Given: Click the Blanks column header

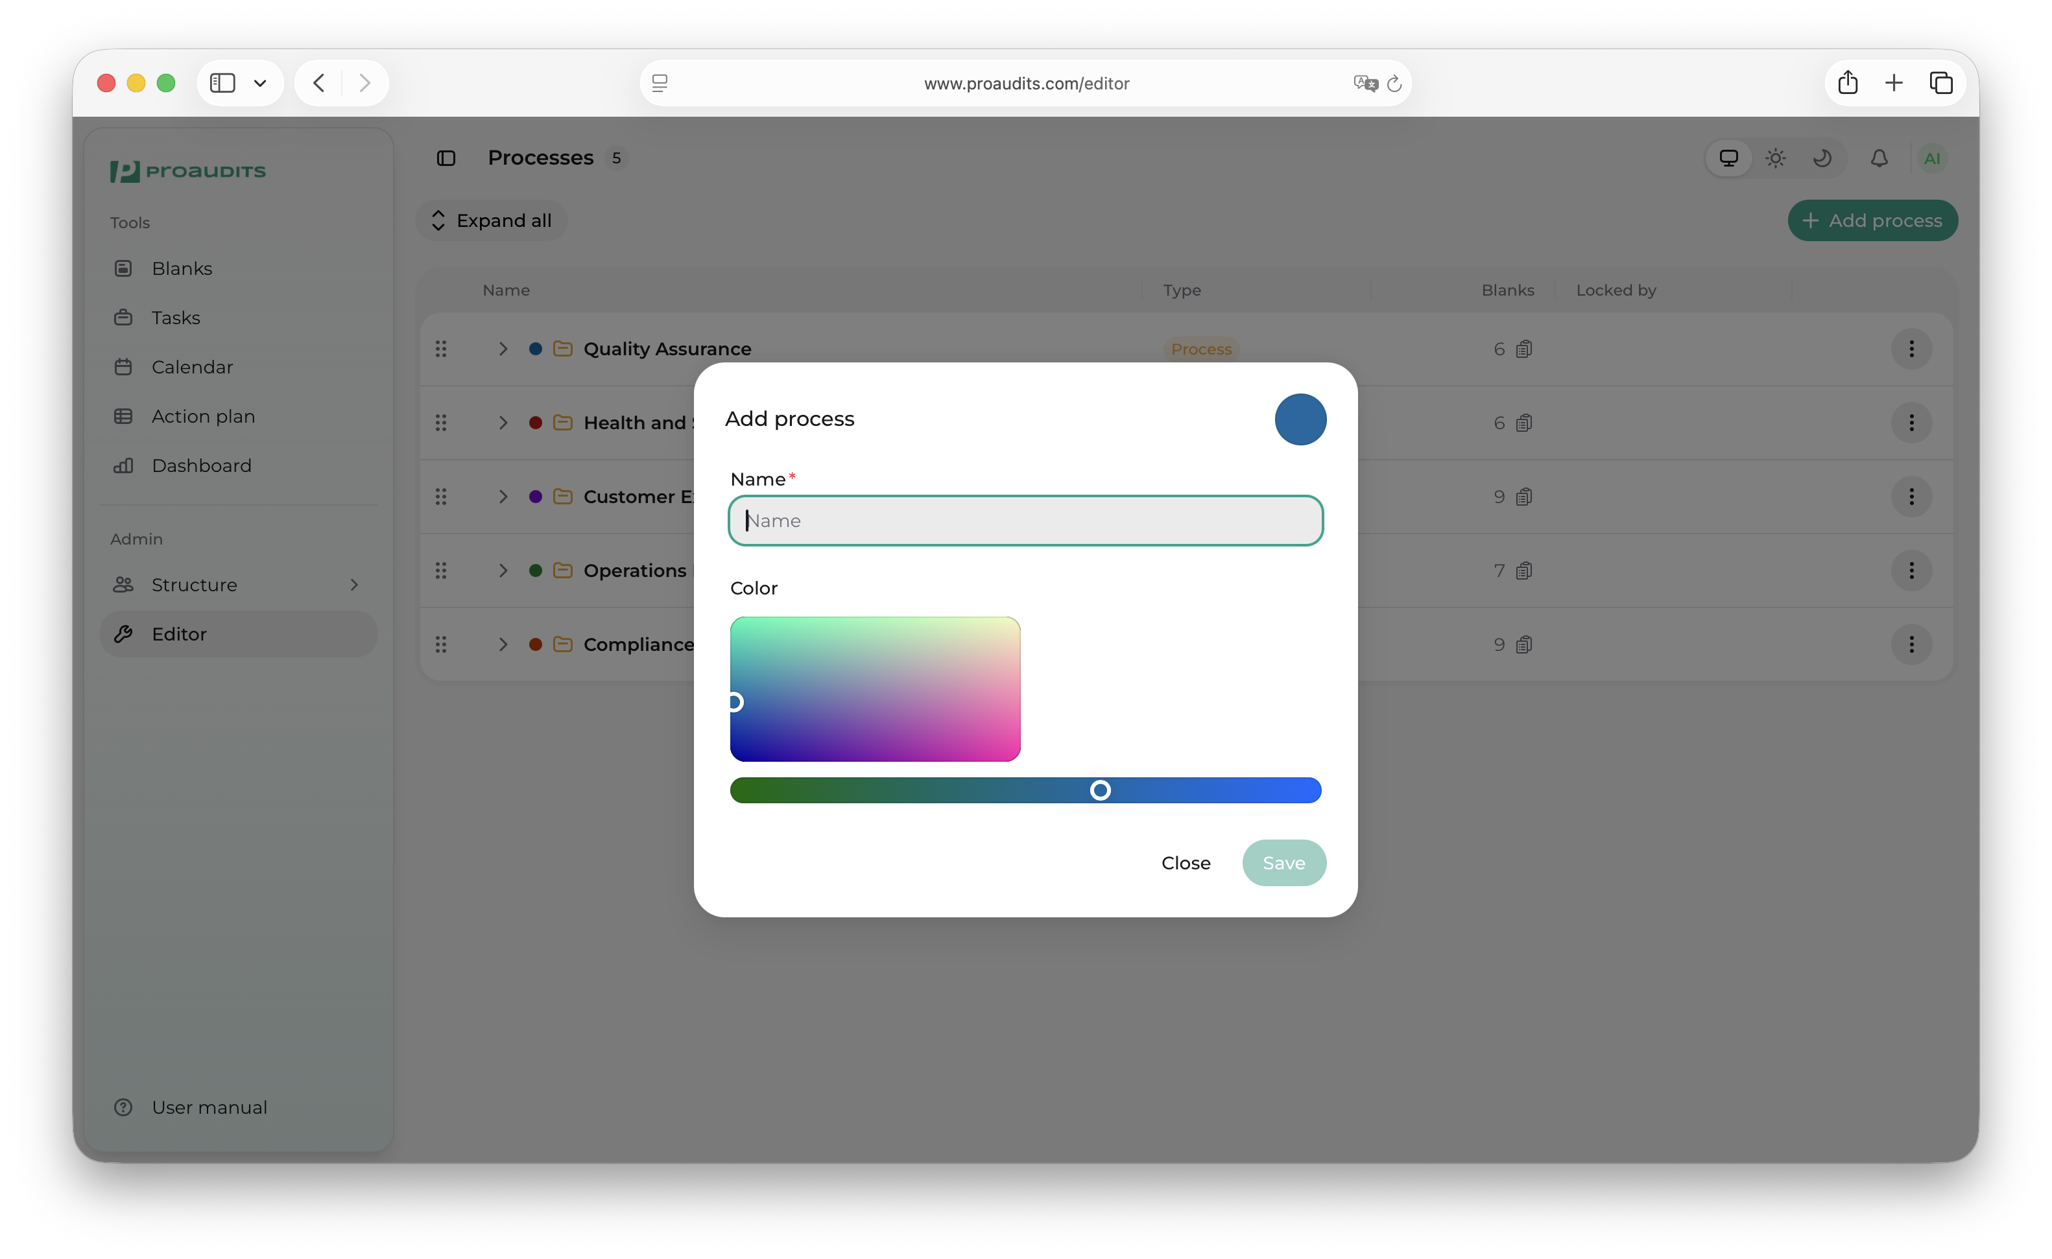Looking at the screenshot, I should (x=1507, y=290).
